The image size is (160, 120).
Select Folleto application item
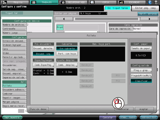click(14, 86)
